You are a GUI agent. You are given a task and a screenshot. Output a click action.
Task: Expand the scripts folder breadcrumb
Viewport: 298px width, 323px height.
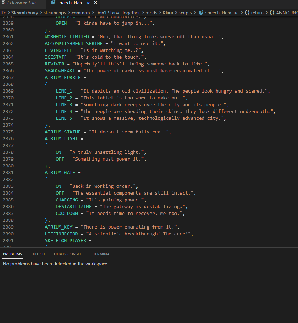click(x=185, y=13)
